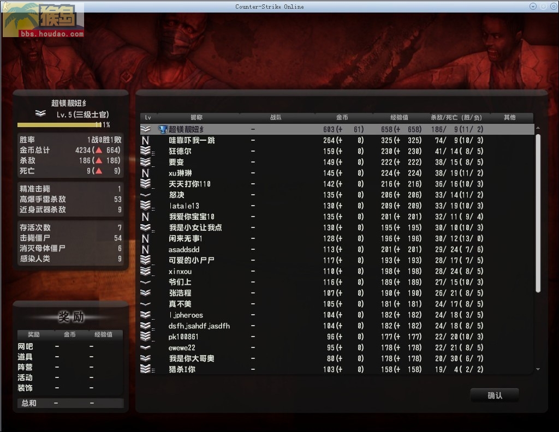Click the 道具 reward row label

click(x=25, y=357)
